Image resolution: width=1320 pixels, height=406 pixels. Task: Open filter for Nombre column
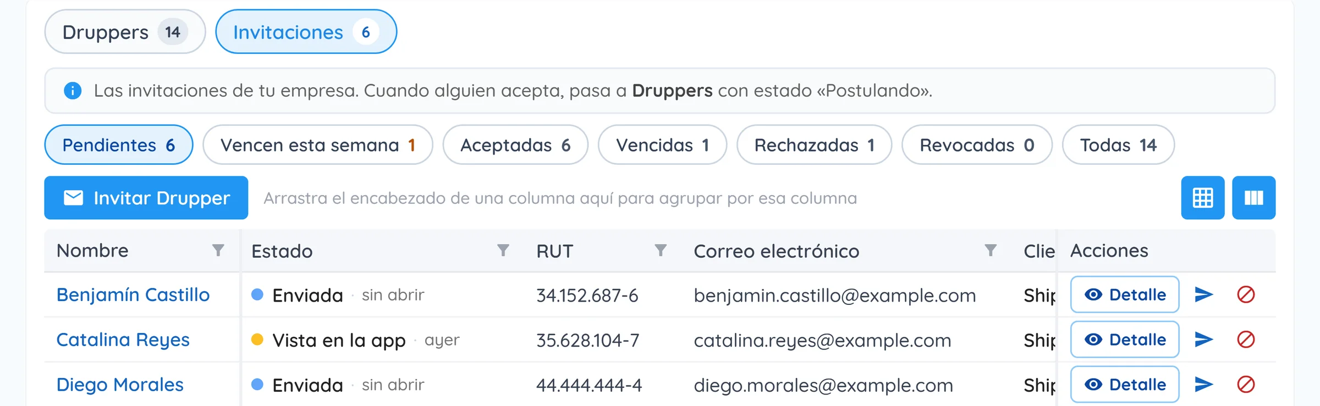(x=218, y=251)
